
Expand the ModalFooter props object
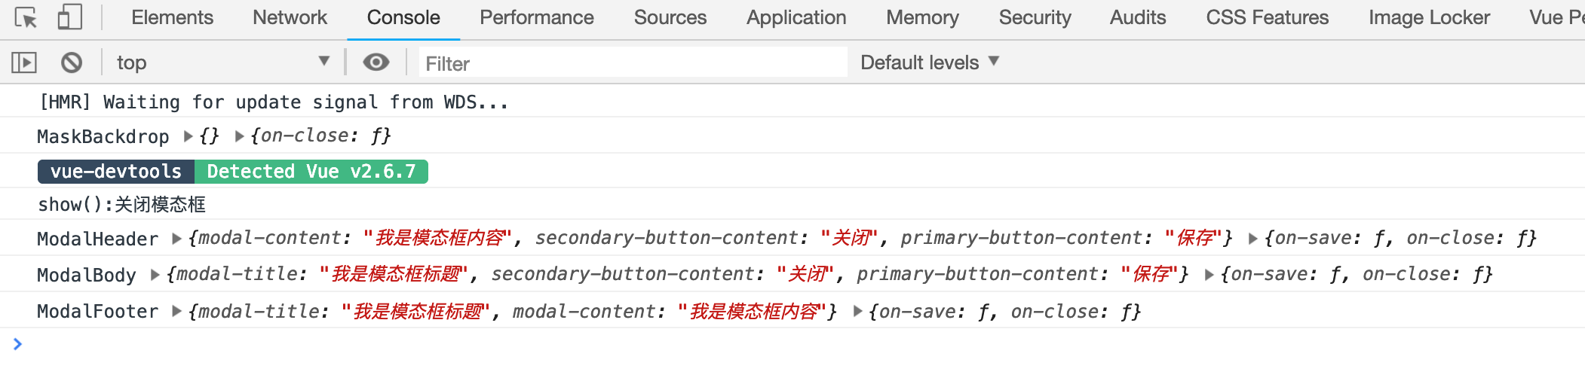click(x=177, y=311)
